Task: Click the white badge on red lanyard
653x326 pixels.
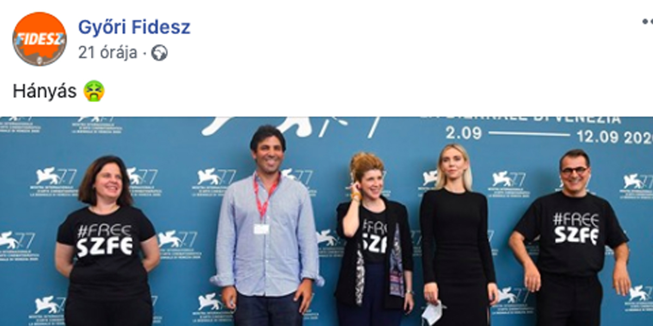Action: tap(261, 229)
